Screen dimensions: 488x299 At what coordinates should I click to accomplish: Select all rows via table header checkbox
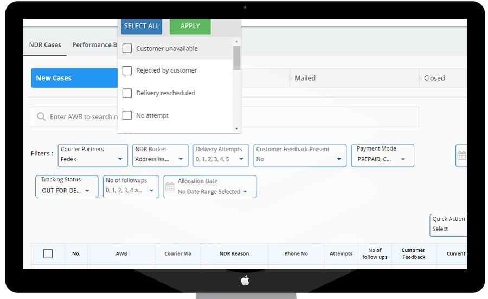click(x=48, y=253)
